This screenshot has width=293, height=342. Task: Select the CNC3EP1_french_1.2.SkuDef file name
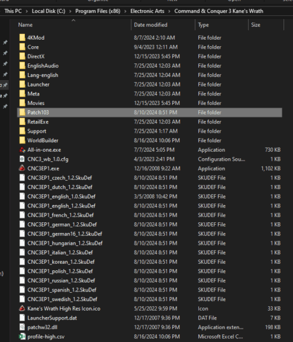pyautogui.click(x=61, y=215)
